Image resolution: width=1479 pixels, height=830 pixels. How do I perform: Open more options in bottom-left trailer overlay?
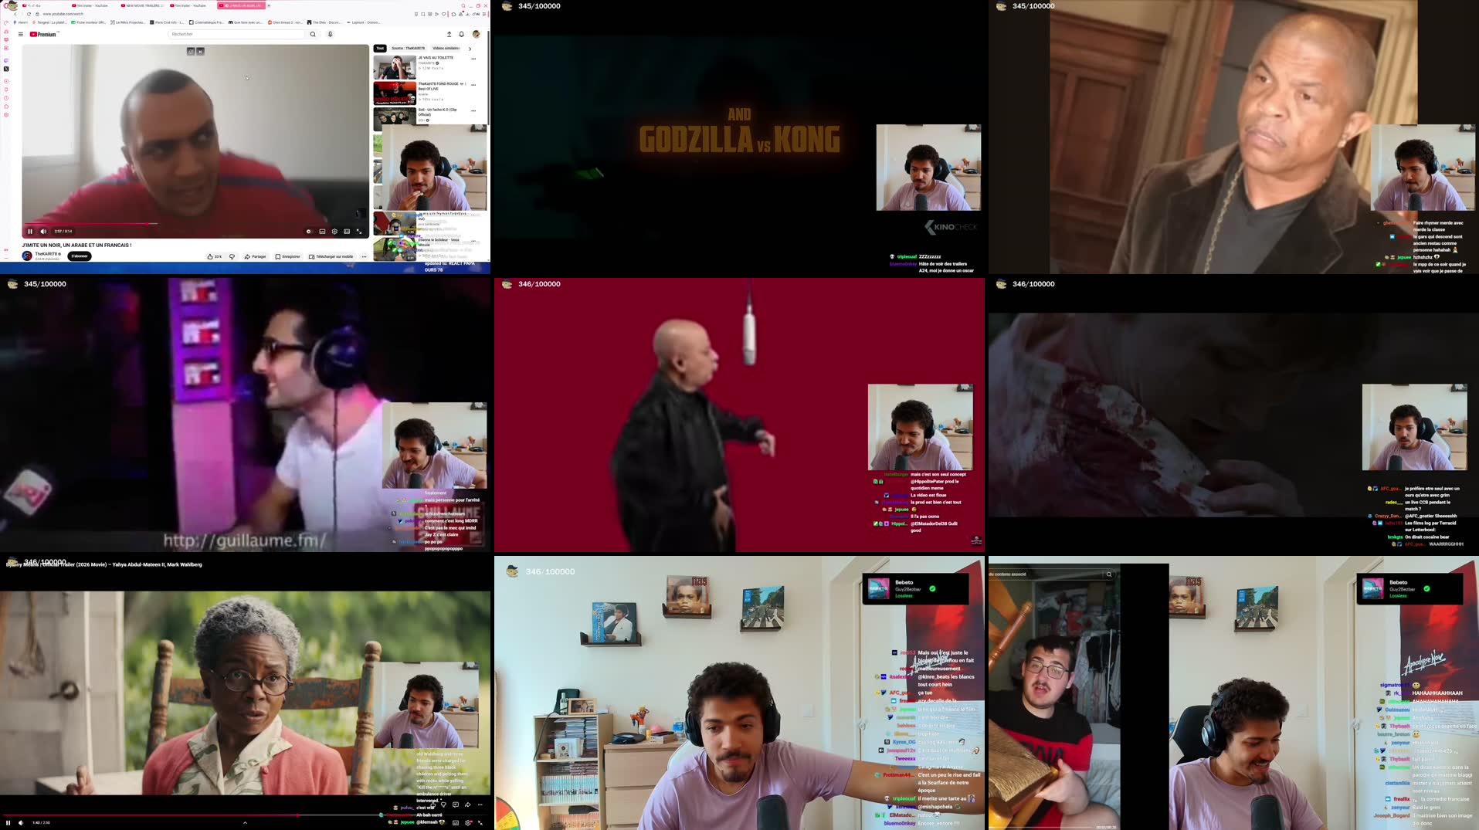pyautogui.click(x=480, y=805)
